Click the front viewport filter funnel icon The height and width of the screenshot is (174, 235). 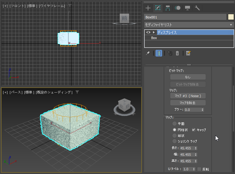pos(70,6)
